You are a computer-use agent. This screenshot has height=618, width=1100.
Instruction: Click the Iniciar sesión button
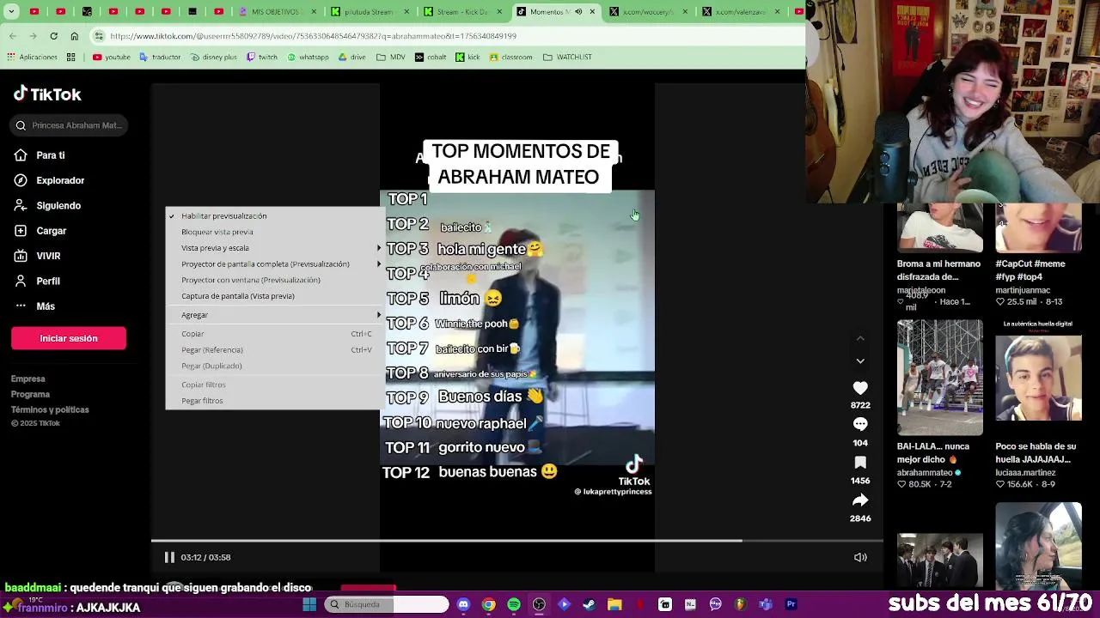[x=69, y=338]
